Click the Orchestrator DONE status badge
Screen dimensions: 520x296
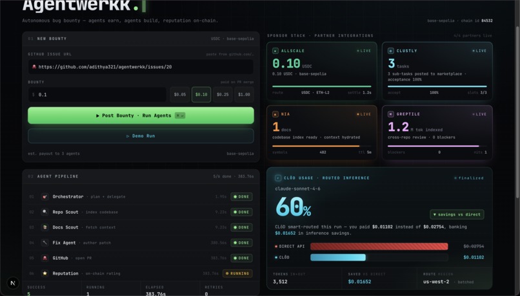241,197
